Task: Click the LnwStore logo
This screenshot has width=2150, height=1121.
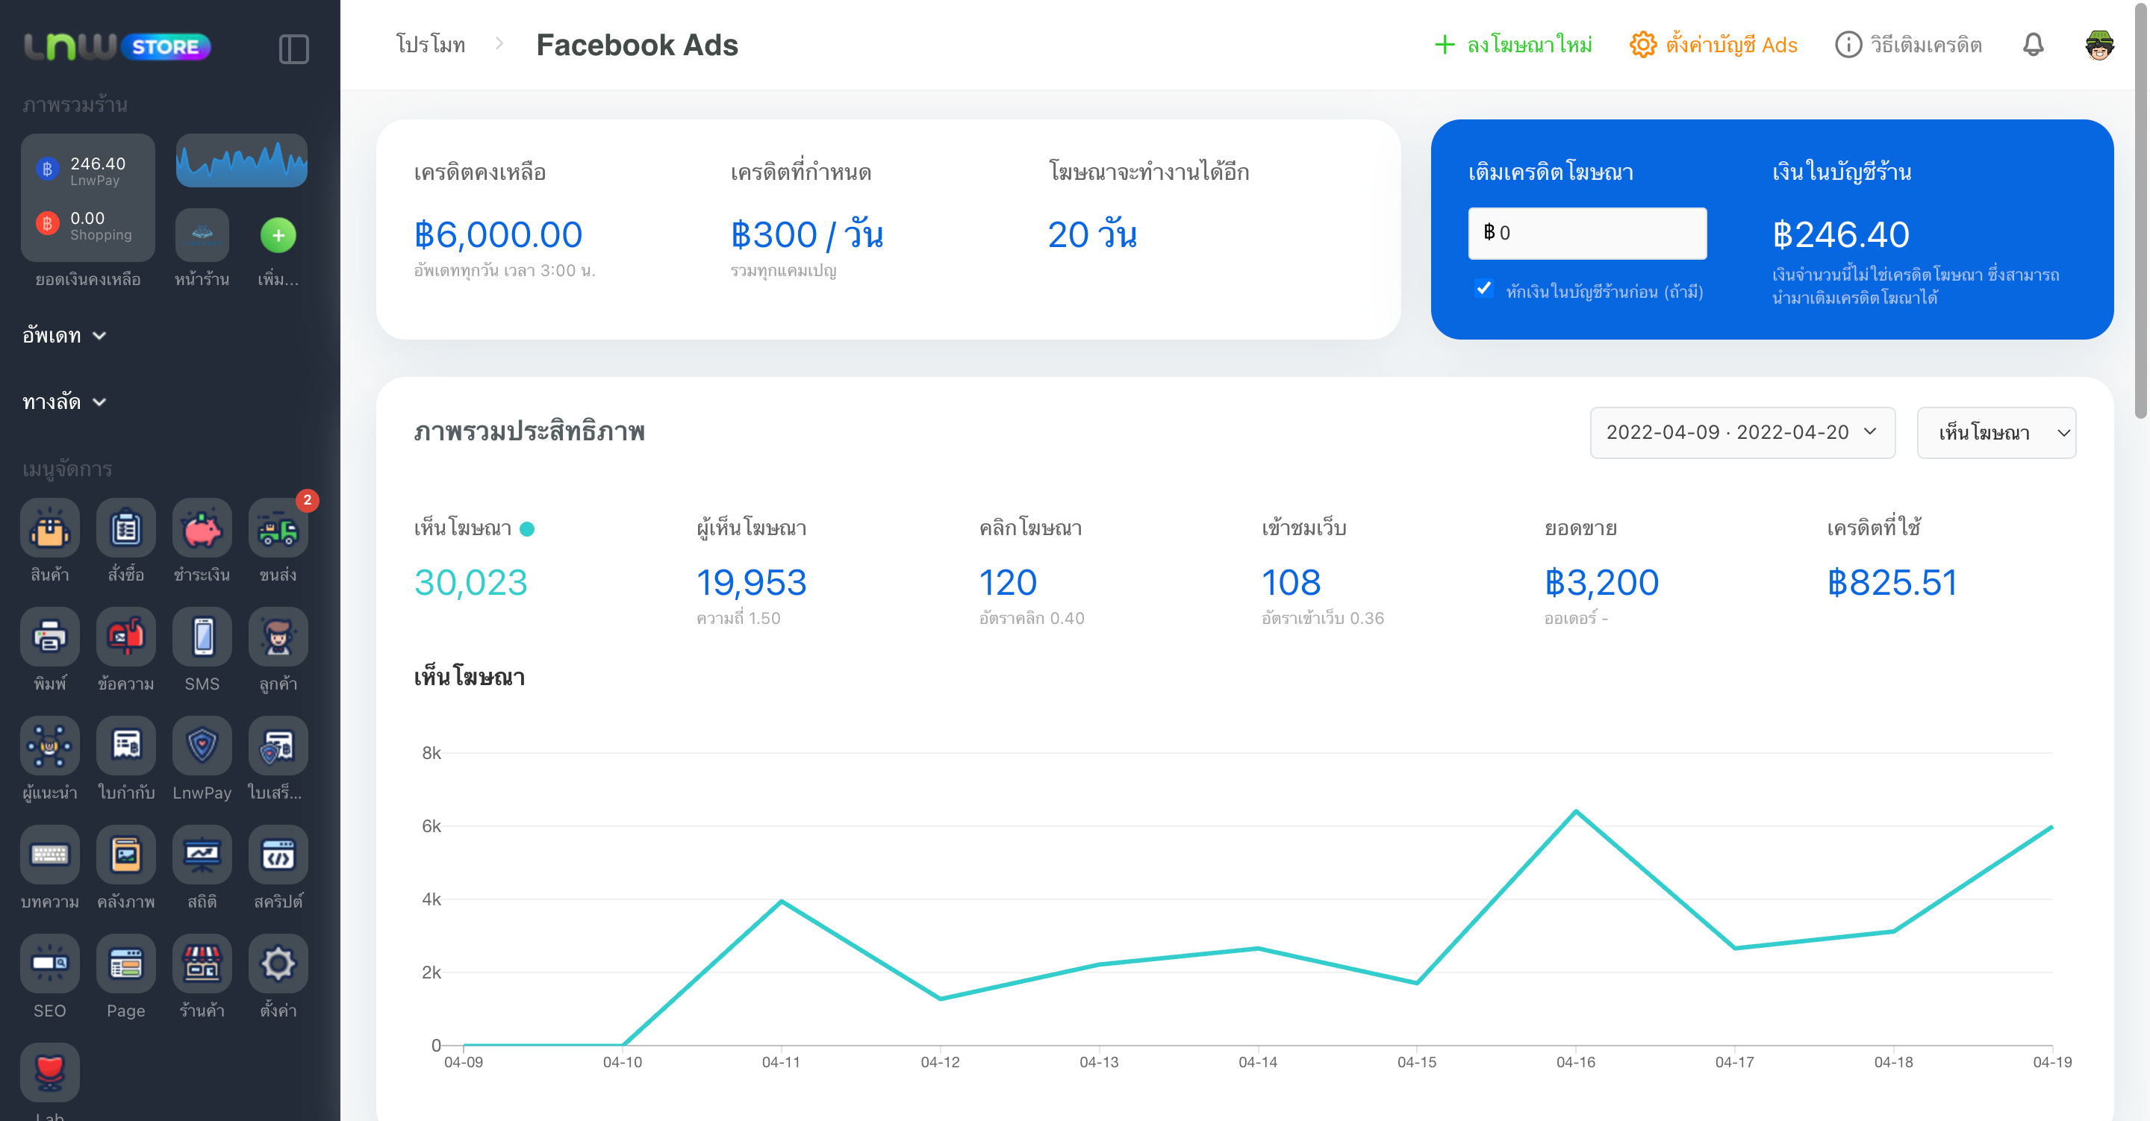Action: [117, 47]
